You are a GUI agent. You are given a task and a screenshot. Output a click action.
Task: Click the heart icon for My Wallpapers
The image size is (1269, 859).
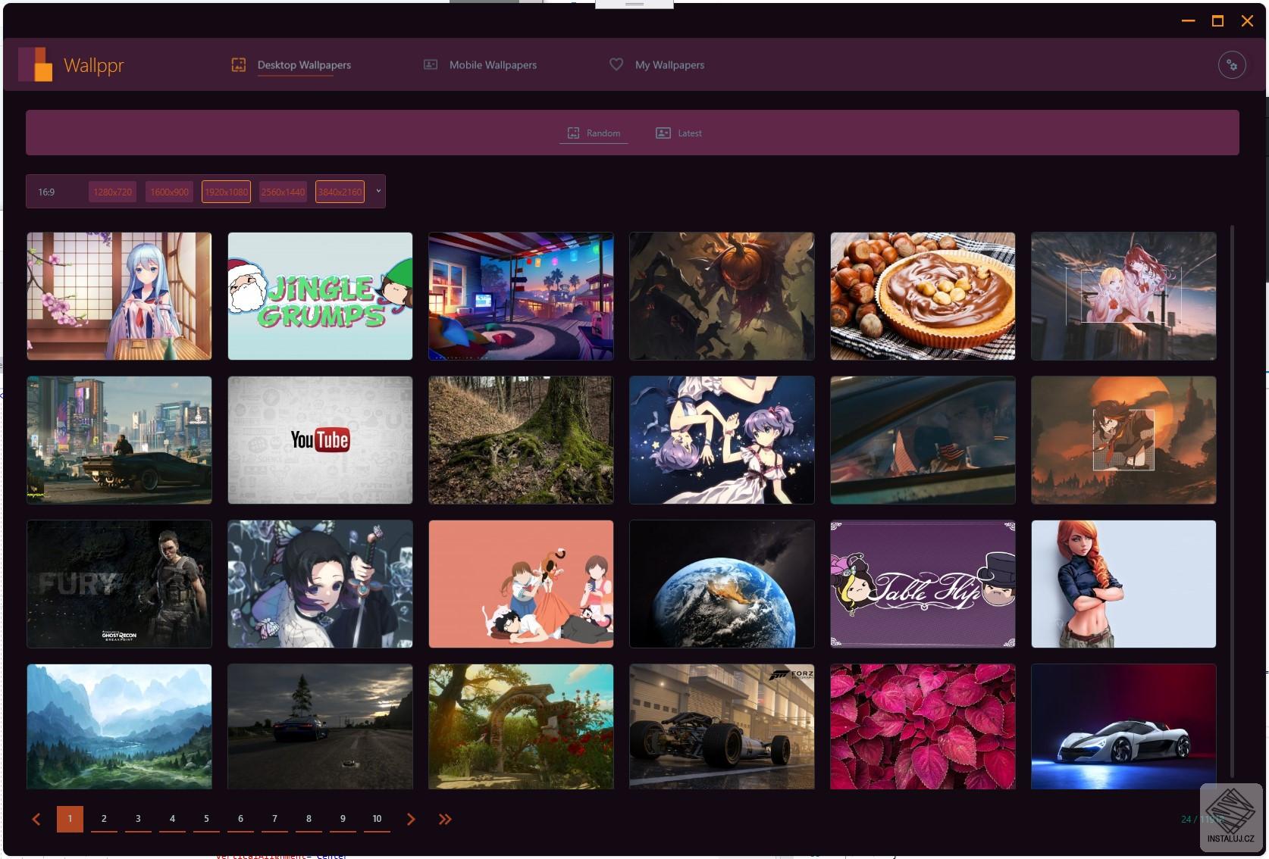(x=616, y=65)
